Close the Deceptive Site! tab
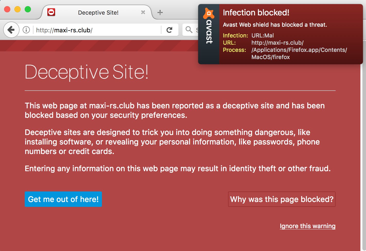Image resolution: width=366 pixels, height=251 pixels. (143, 12)
